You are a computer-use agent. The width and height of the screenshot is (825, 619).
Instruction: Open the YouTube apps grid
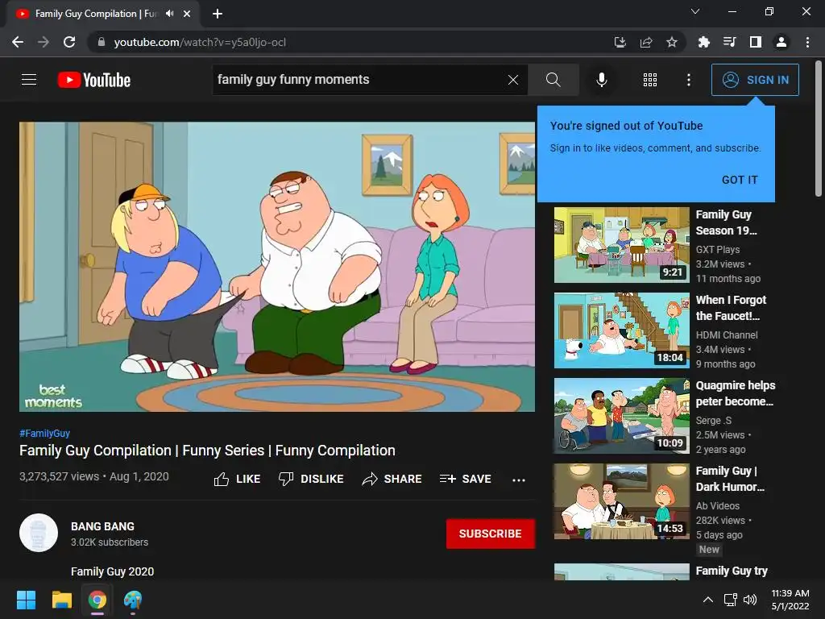(650, 80)
